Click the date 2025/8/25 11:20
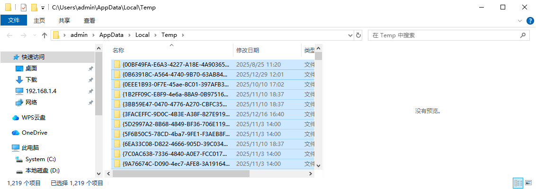536x189 pixels. pos(259,64)
